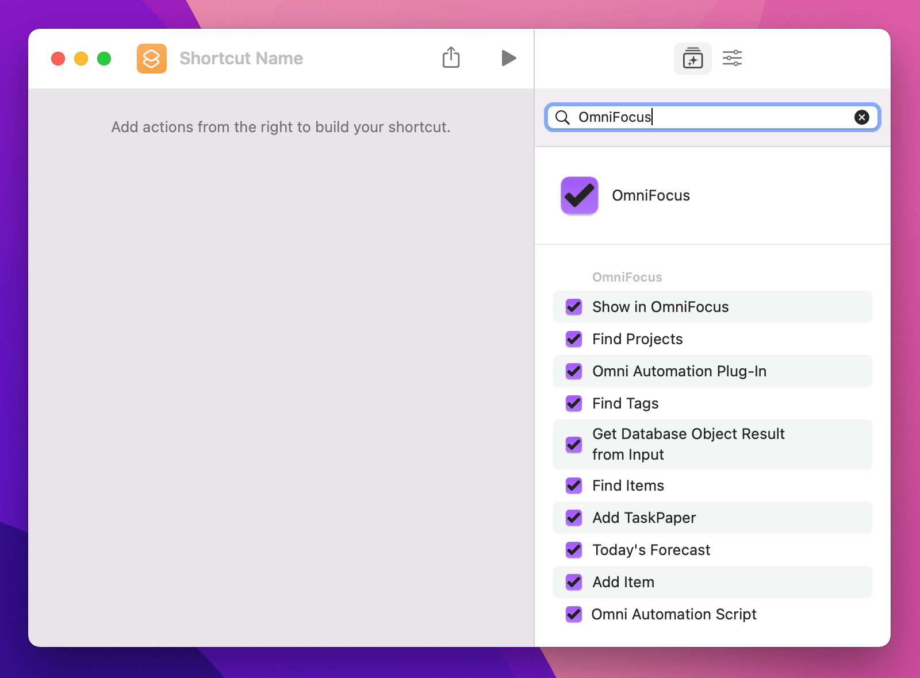Click the Today's Forecast action icon
This screenshot has height=678, width=920.
coord(574,550)
